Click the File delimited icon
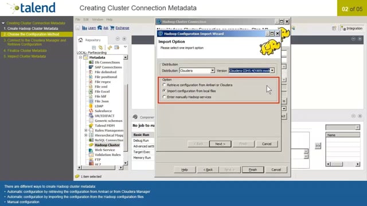Screen dimensions: 367x206 [91, 72]
